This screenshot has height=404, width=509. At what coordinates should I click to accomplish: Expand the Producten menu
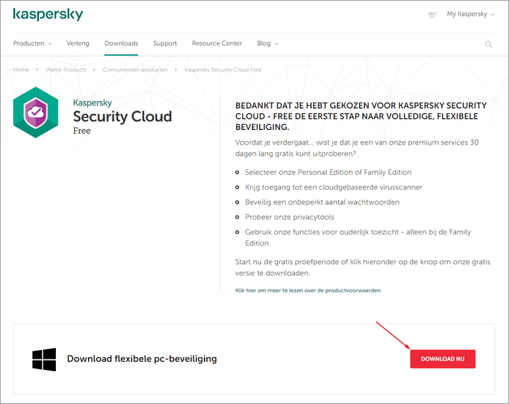pyautogui.click(x=32, y=43)
